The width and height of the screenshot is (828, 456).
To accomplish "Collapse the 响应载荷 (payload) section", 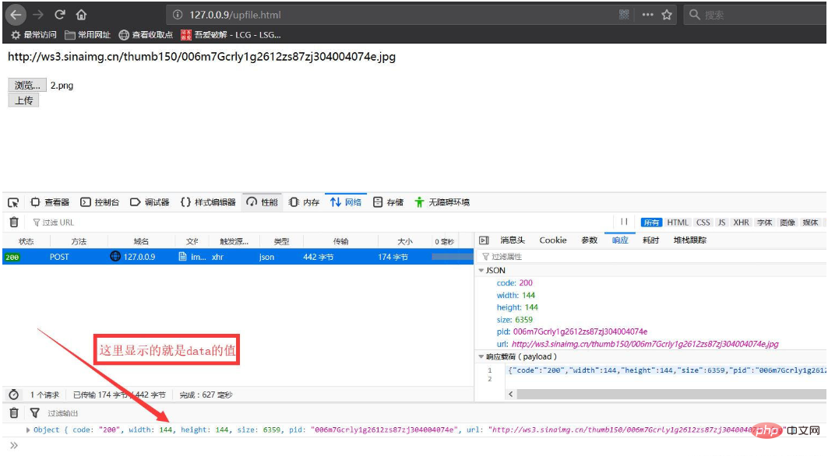I will (482, 357).
